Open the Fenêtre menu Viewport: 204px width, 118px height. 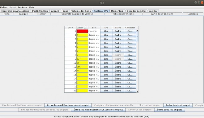[22, 7]
